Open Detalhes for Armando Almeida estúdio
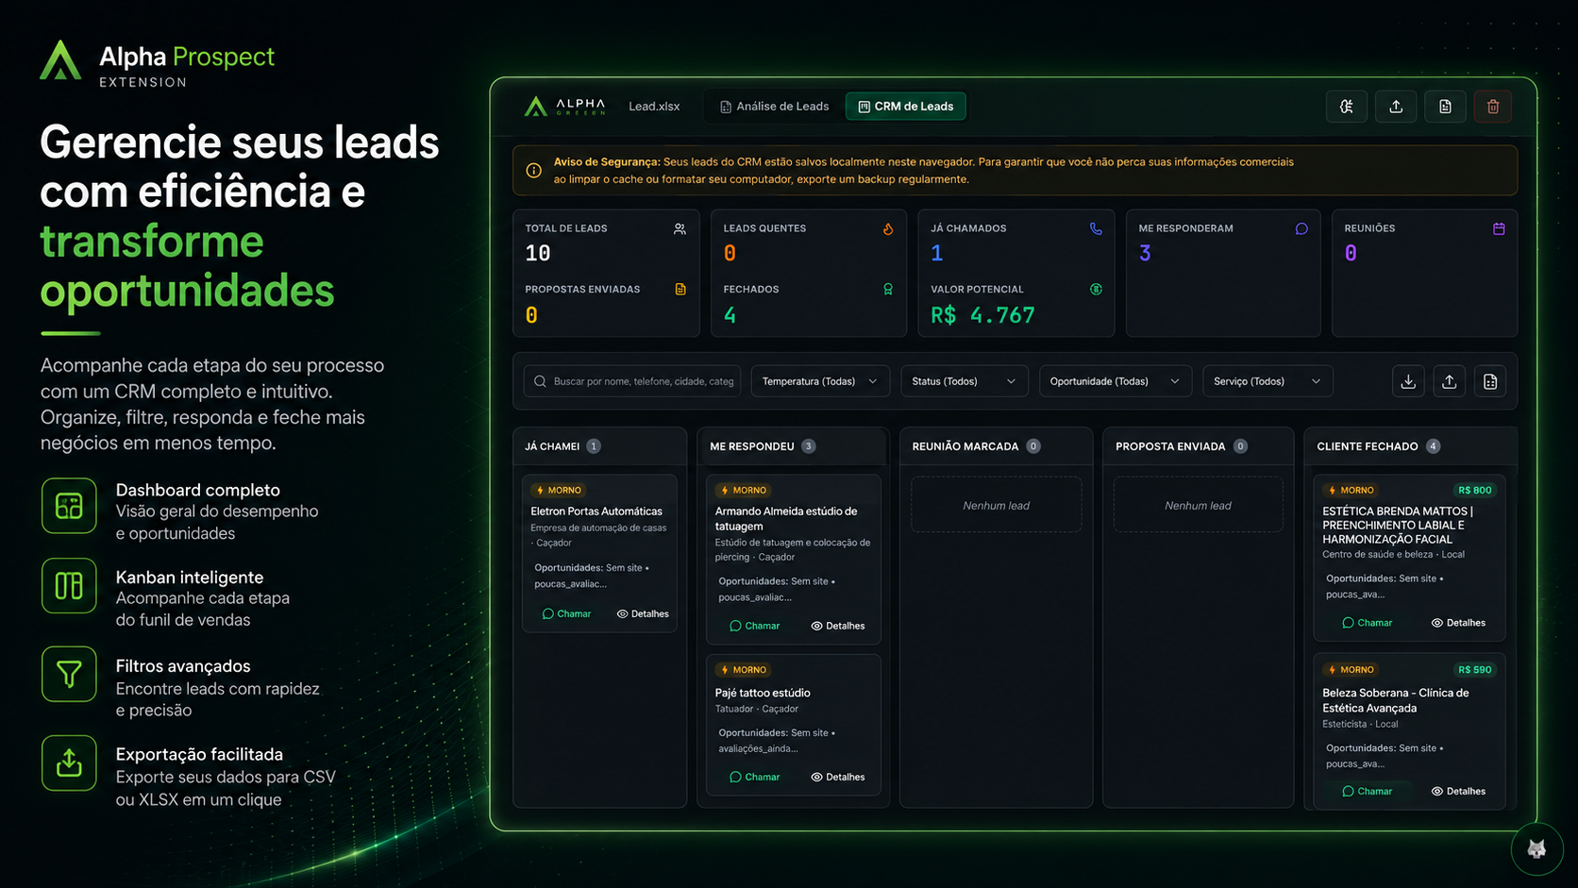 coord(838,626)
